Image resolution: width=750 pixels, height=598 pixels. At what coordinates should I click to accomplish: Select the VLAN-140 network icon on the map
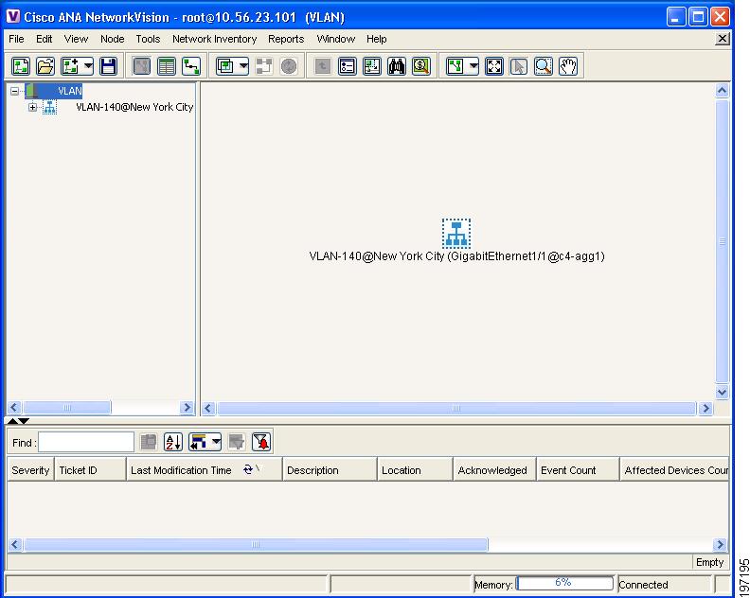tap(456, 234)
